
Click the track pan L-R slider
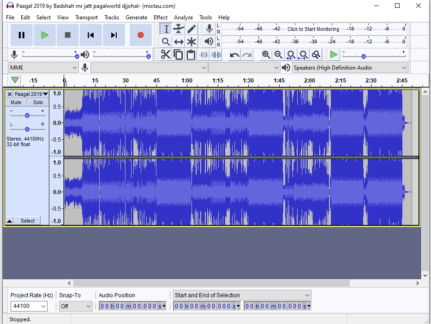[27, 129]
